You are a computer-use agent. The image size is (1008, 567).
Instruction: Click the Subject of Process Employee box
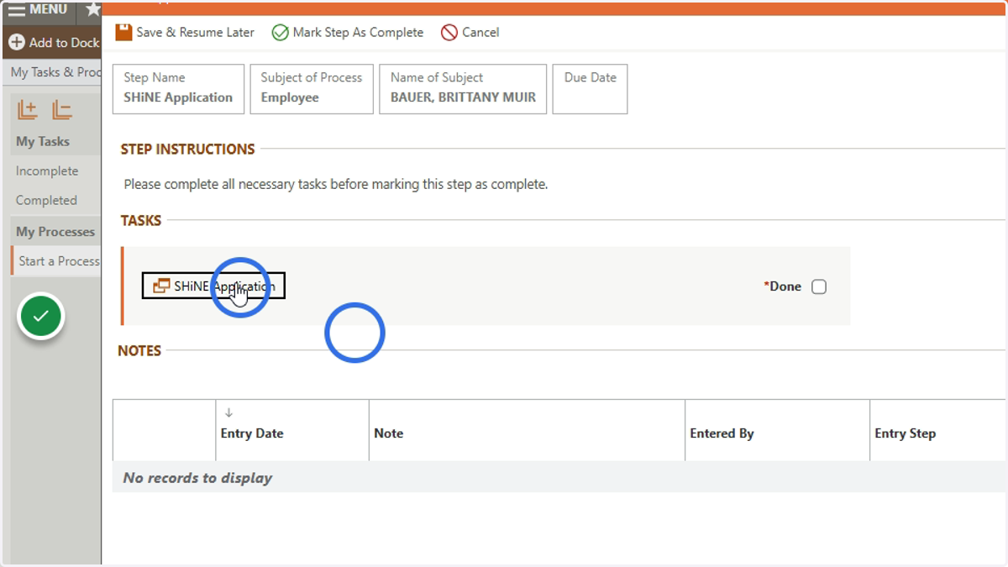point(312,89)
